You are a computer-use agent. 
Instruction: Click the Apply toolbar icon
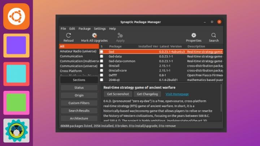[x=120, y=35]
